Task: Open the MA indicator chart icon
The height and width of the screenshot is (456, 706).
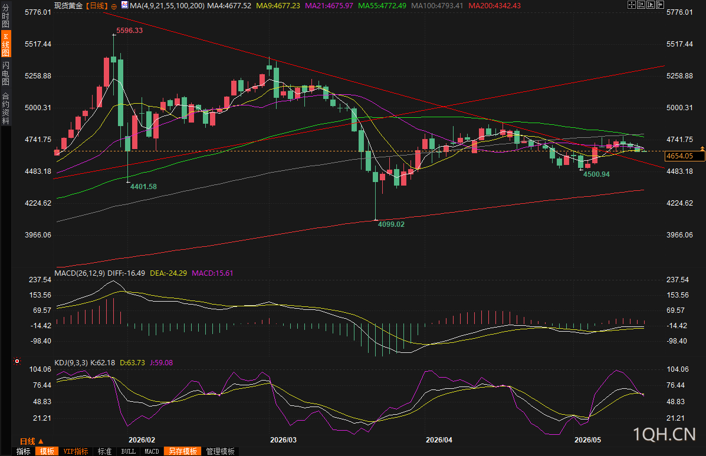Action: 124,5
